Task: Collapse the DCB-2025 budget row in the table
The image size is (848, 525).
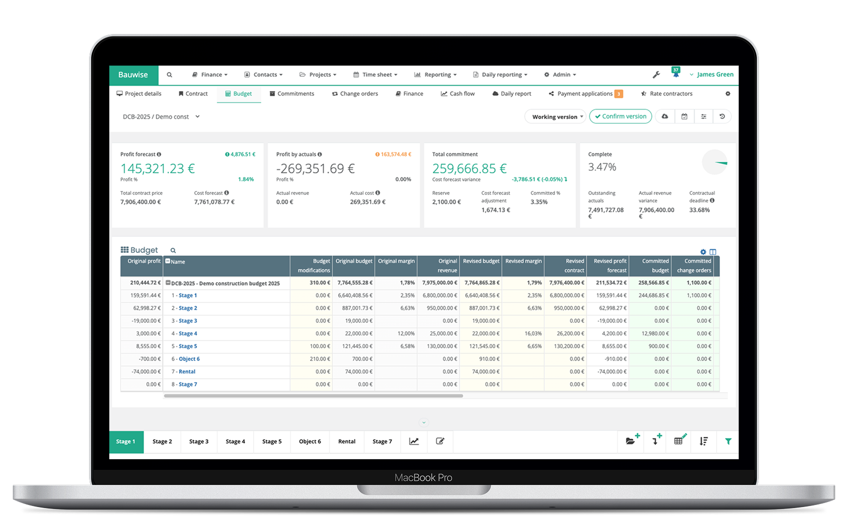Action: [167, 283]
